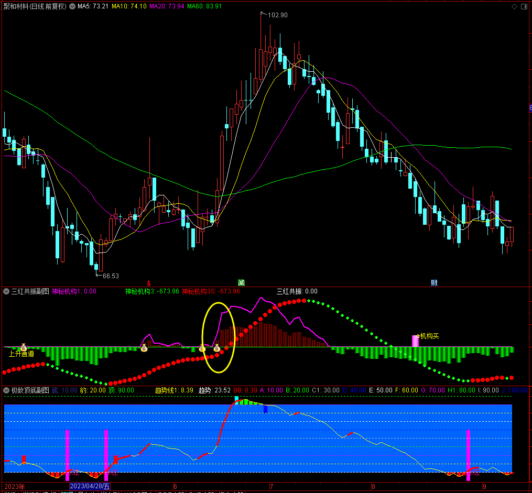The height and width of the screenshot is (493, 532).
Task: Click the money bag icon above 上升通道
Action: coord(24,347)
